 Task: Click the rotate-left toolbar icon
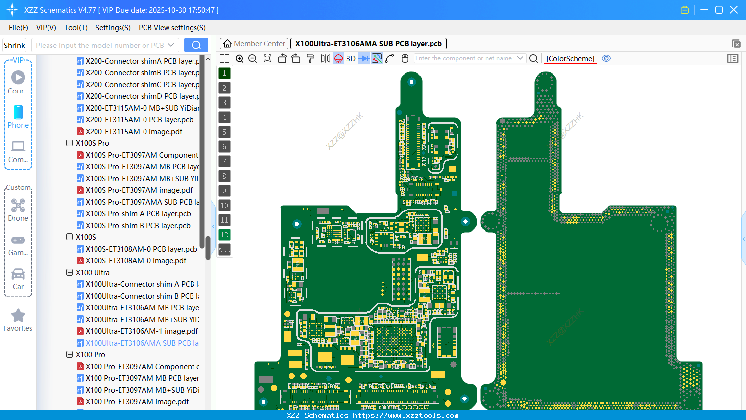tap(282, 58)
